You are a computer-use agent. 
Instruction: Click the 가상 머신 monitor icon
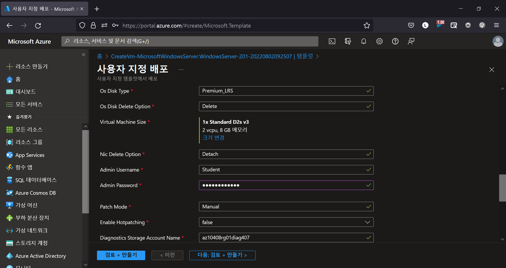click(x=9, y=205)
